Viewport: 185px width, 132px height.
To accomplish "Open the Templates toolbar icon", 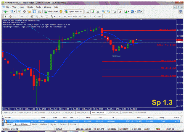I will coord(139,12).
